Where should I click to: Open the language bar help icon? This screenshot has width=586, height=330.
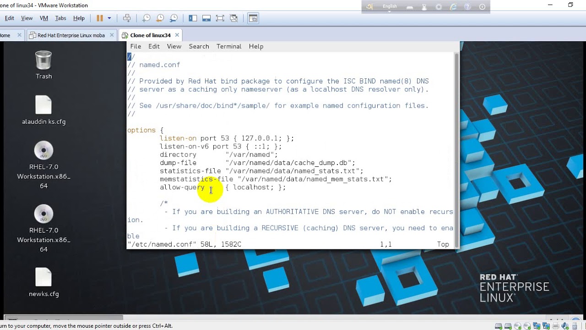pyautogui.click(x=467, y=7)
